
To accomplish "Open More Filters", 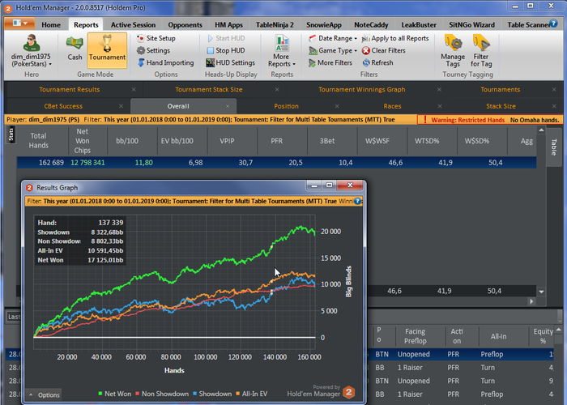I will pos(330,63).
